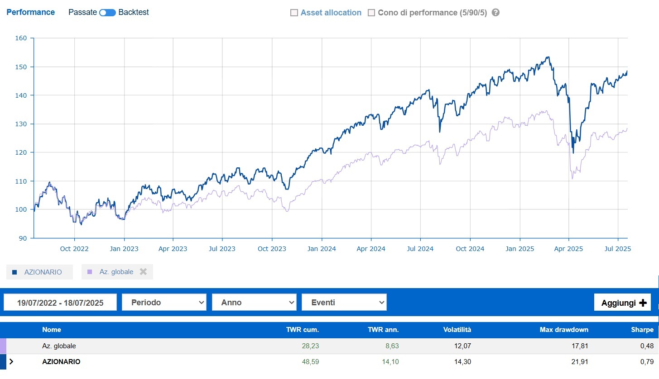Click the Performance heading link
659x379 pixels.
coord(30,12)
